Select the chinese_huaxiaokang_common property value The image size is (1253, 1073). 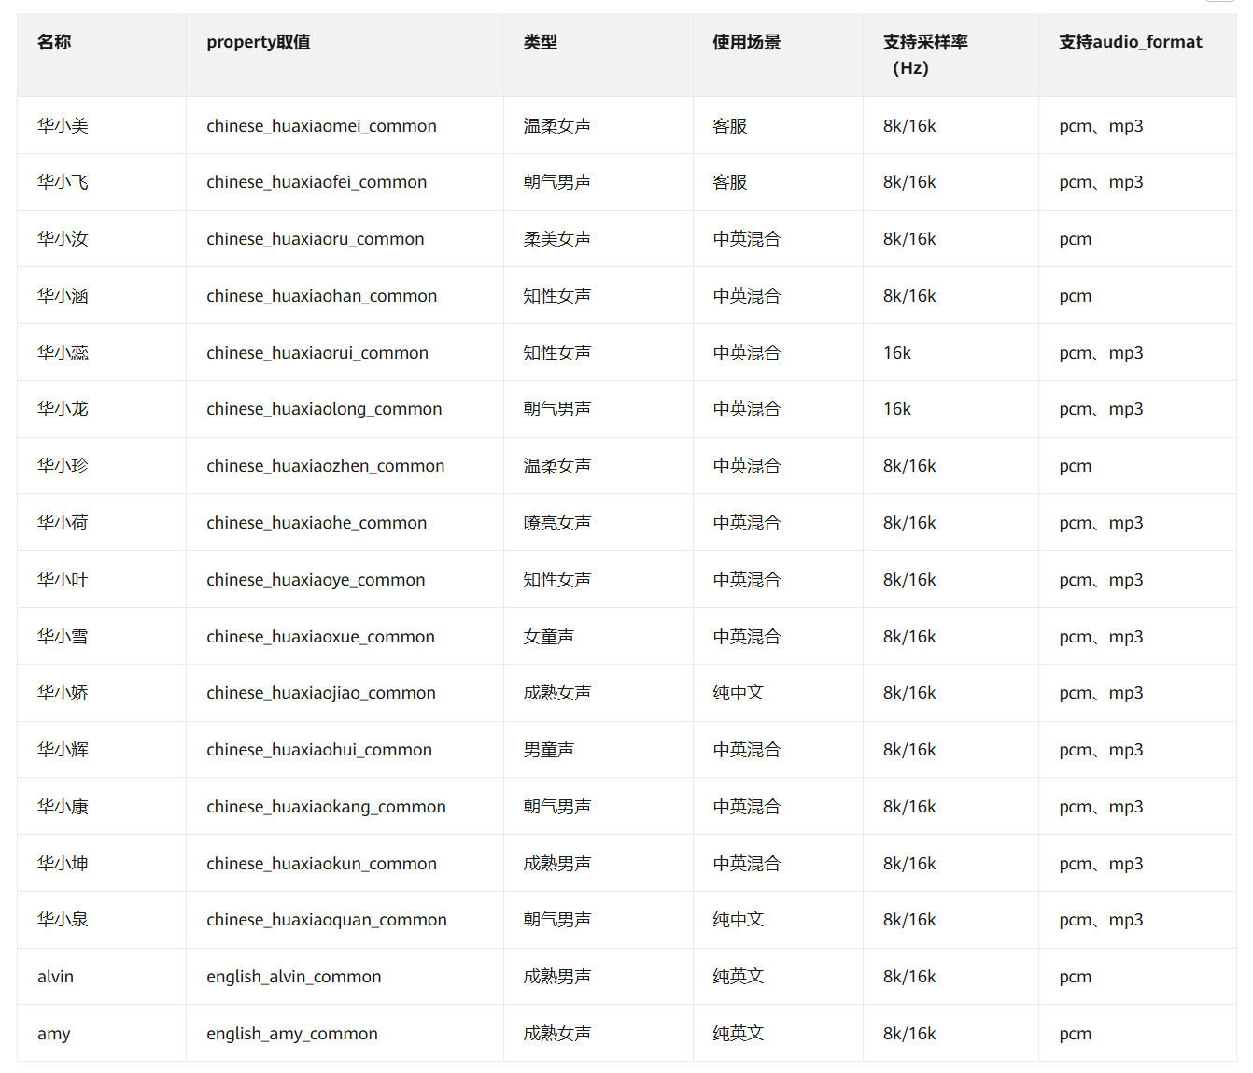(326, 807)
